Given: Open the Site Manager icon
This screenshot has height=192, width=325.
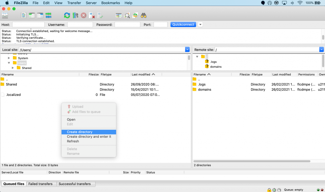Looking at the screenshot, I should [5, 15].
